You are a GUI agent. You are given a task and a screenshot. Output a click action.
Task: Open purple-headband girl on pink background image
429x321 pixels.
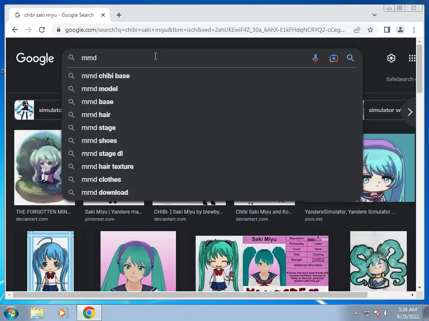pyautogui.click(x=138, y=261)
